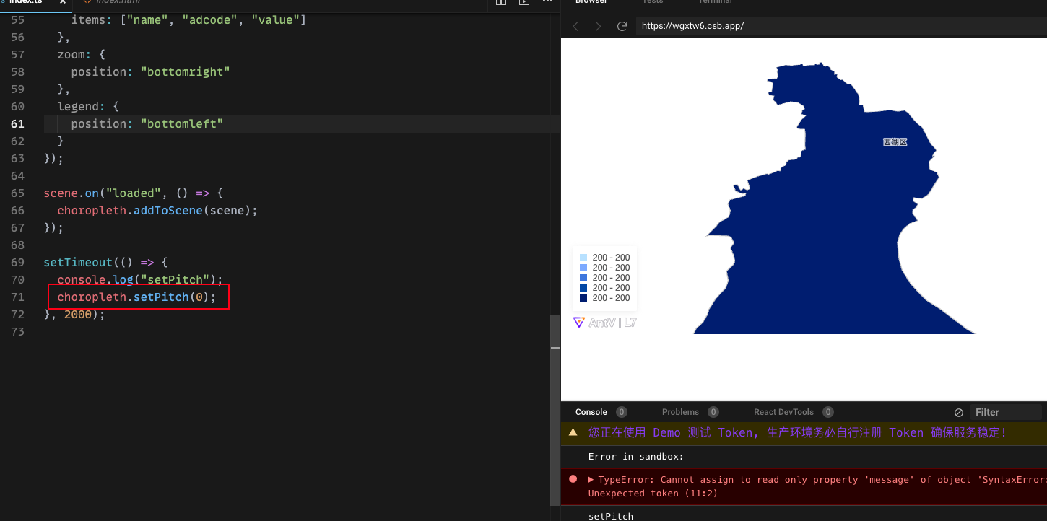Click the browser back arrow

pyautogui.click(x=575, y=25)
